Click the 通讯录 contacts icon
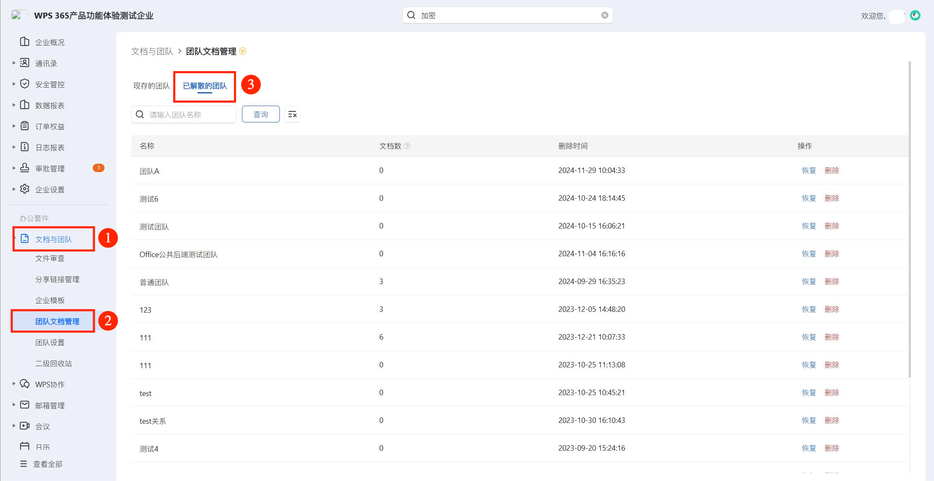934x481 pixels. tap(25, 63)
